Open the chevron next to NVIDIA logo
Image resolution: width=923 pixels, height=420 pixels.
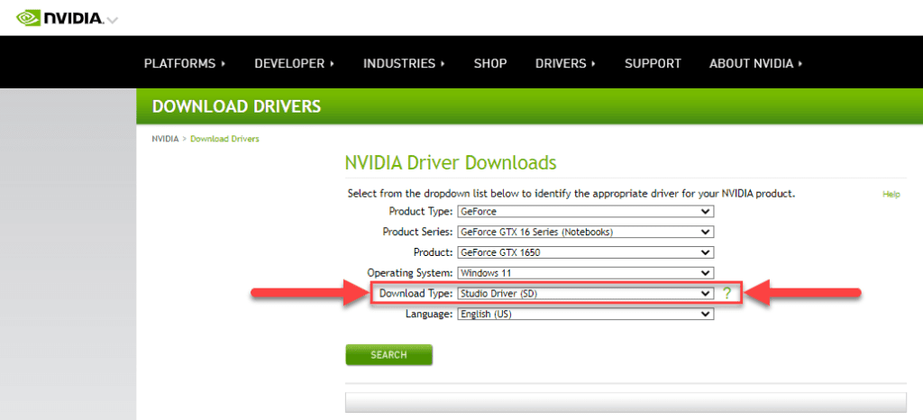tap(113, 20)
